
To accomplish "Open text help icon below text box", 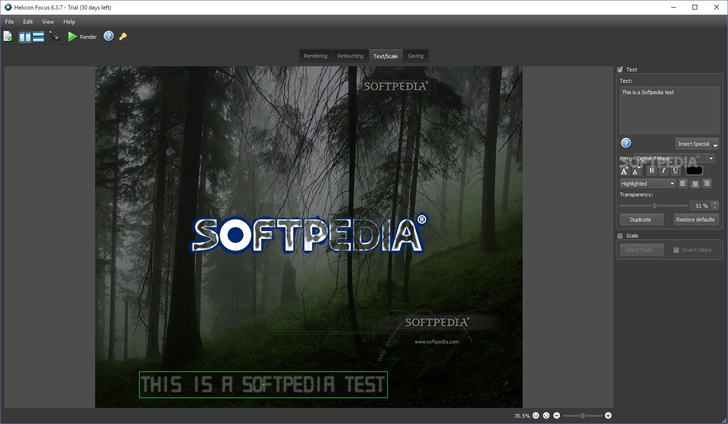I will pos(626,143).
